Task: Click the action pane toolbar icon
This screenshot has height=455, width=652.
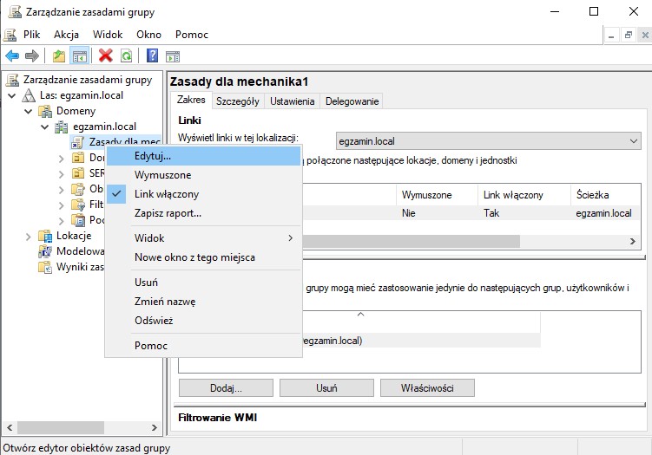Action: (173, 56)
